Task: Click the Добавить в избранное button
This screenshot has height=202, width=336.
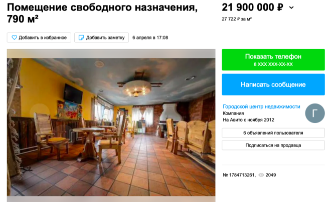Action: [39, 37]
